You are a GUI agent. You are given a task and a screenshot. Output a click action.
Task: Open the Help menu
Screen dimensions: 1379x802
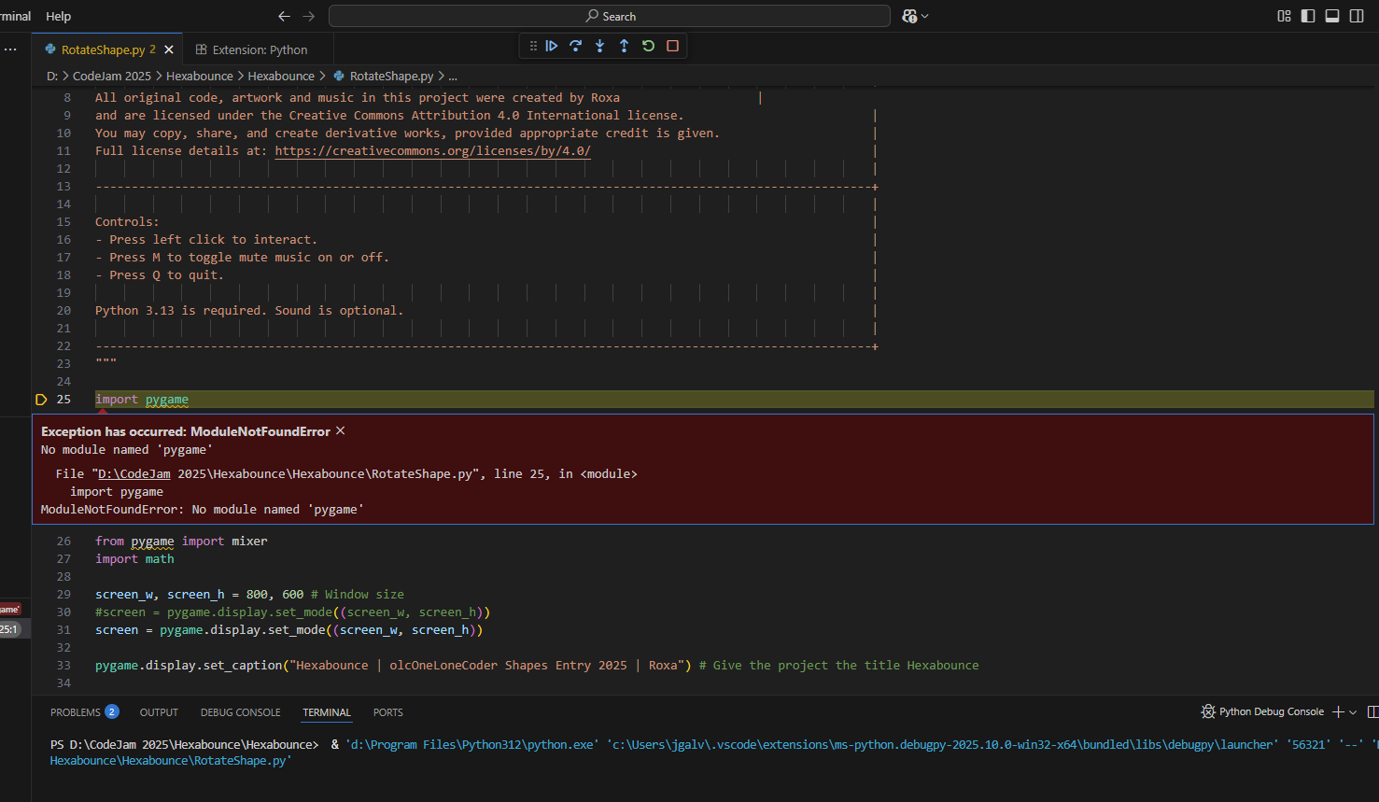58,16
